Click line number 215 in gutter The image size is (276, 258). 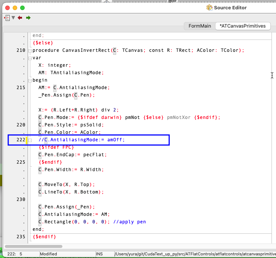coord(21,88)
